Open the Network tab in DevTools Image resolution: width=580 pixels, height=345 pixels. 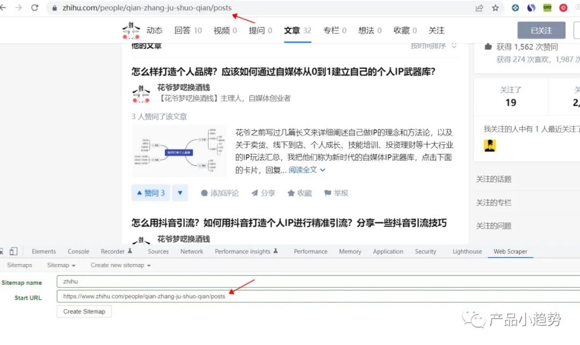click(191, 251)
